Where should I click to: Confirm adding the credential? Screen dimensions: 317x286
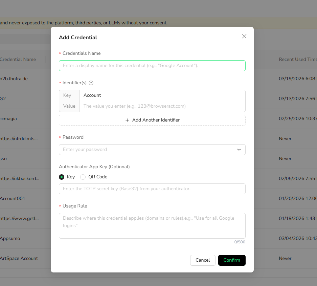[x=232, y=260]
